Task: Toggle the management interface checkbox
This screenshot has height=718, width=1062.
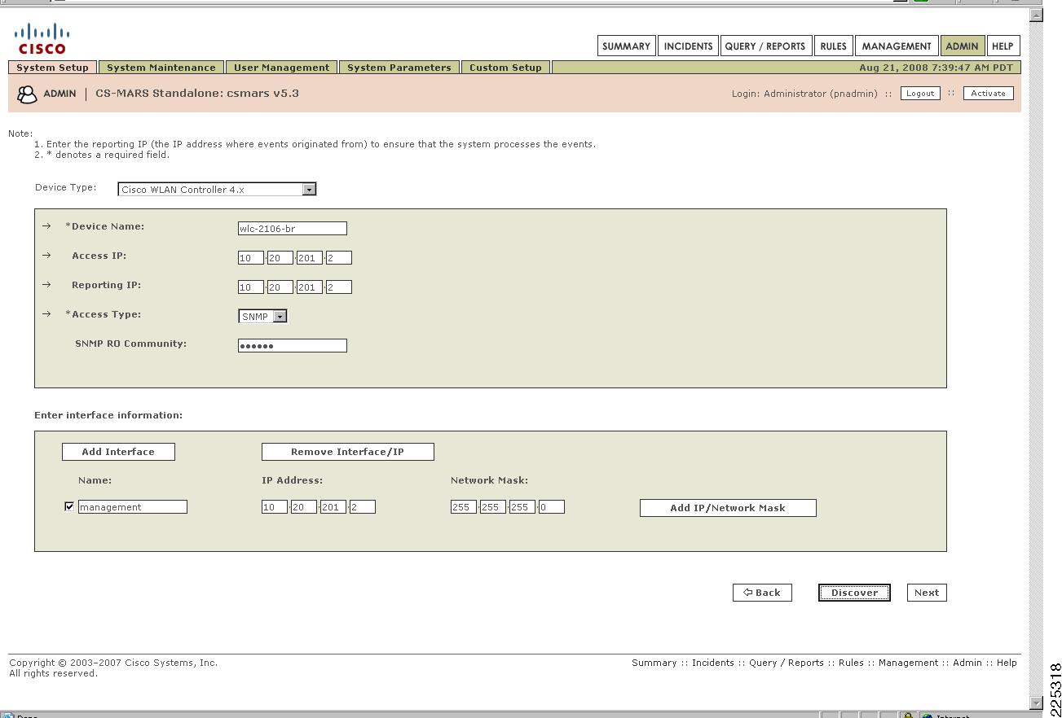Action: pyautogui.click(x=69, y=506)
